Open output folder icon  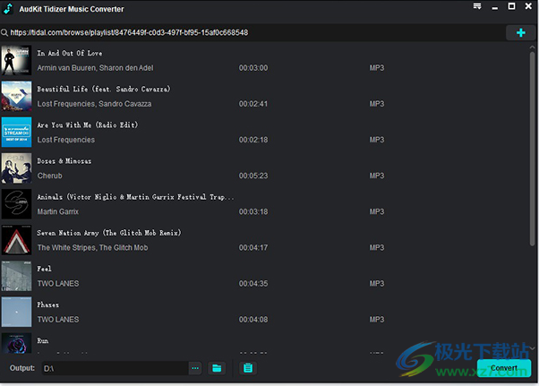click(217, 368)
